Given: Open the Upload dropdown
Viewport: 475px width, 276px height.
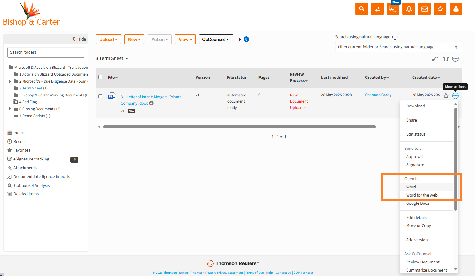Looking at the screenshot, I should pyautogui.click(x=108, y=39).
